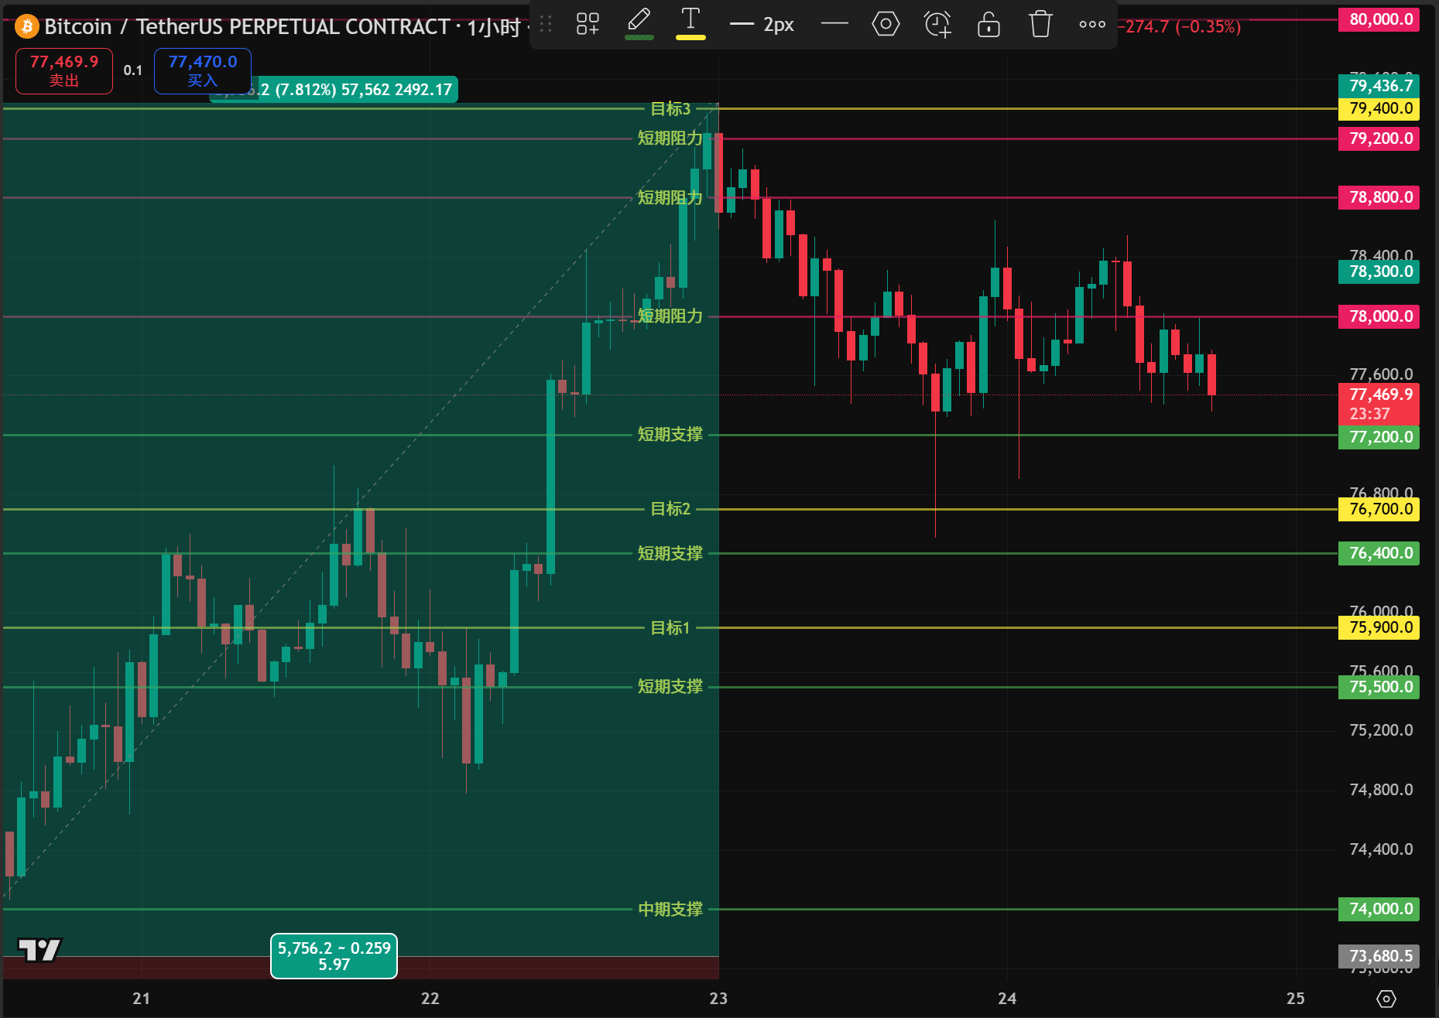This screenshot has width=1439, height=1018.
Task: Click the red 79,200.0 price tag
Action: pos(1379,138)
